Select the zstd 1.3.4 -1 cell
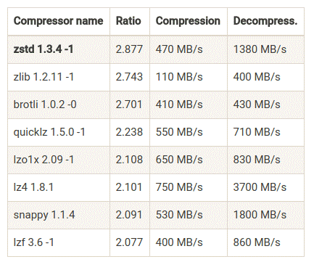This screenshot has height=262, width=314. click(x=59, y=49)
